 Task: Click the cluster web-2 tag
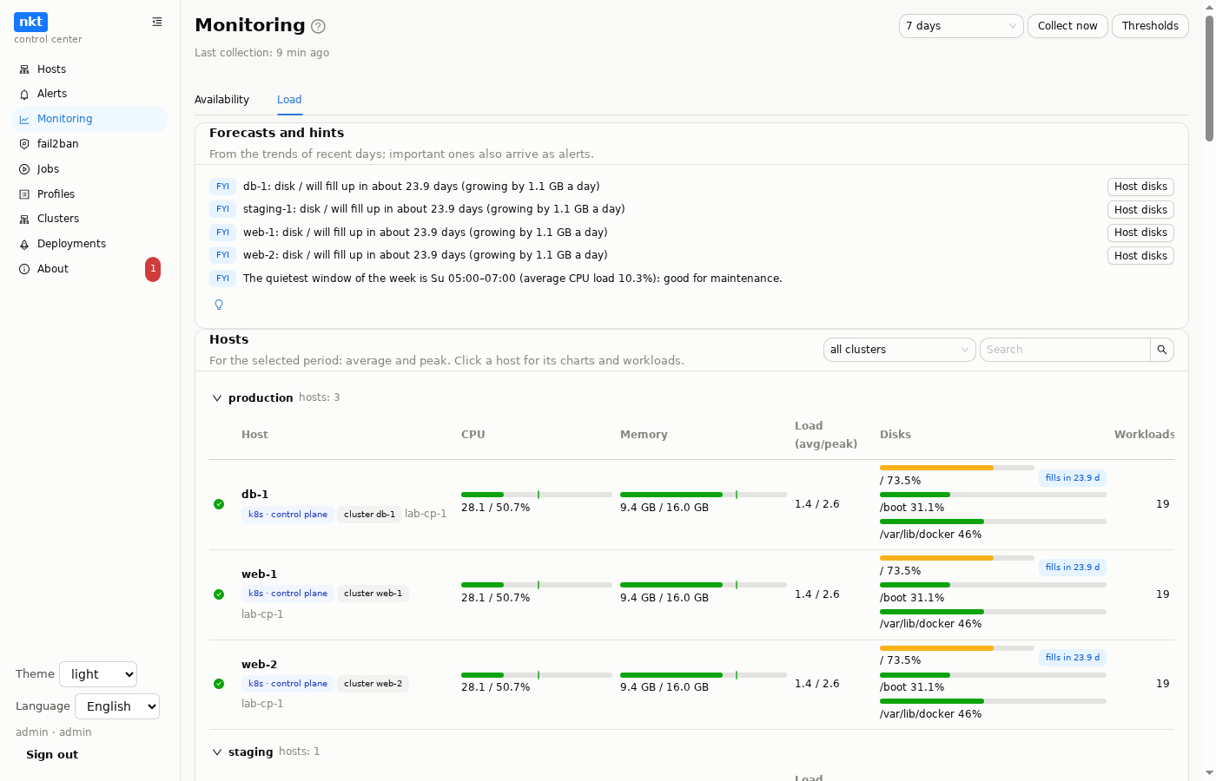point(373,684)
